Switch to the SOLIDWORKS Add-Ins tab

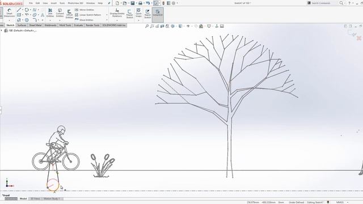(x=114, y=25)
